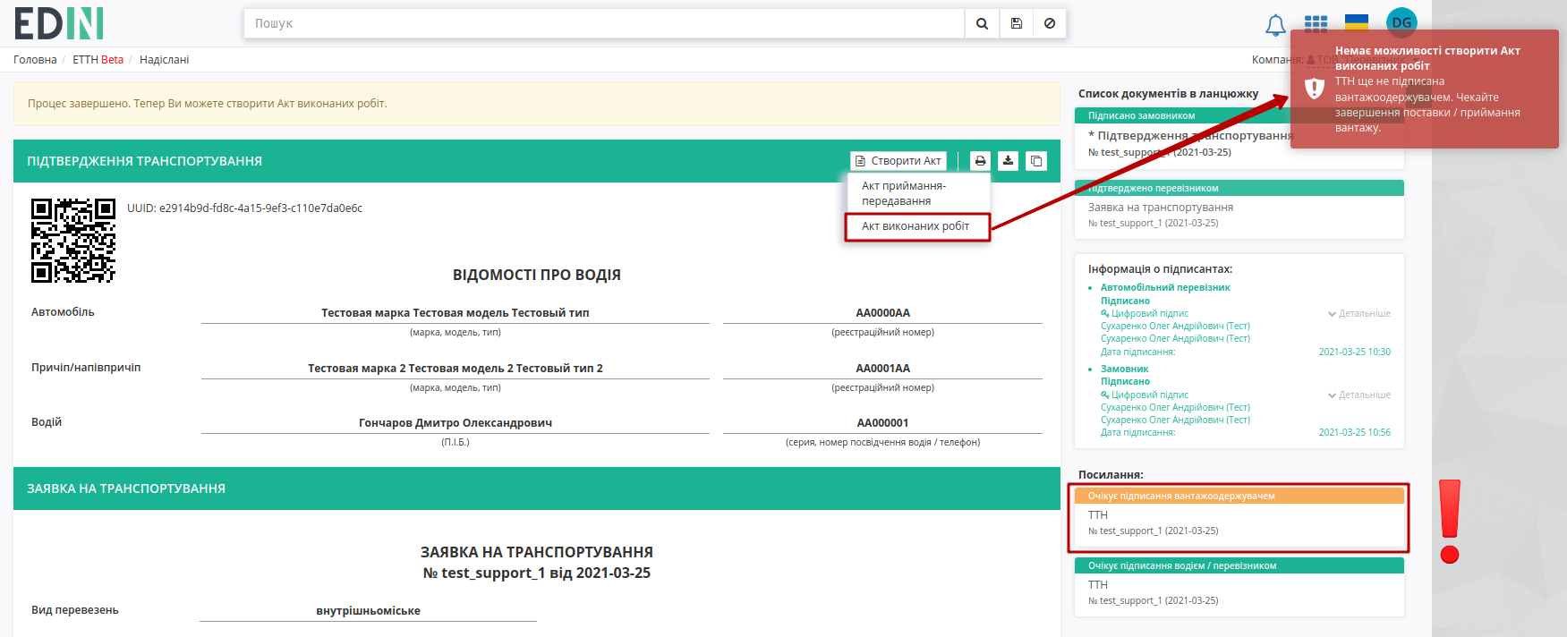This screenshot has height=637, width=1567.
Task: Expand Детальніше for Замовник signature
Action: (x=1359, y=395)
